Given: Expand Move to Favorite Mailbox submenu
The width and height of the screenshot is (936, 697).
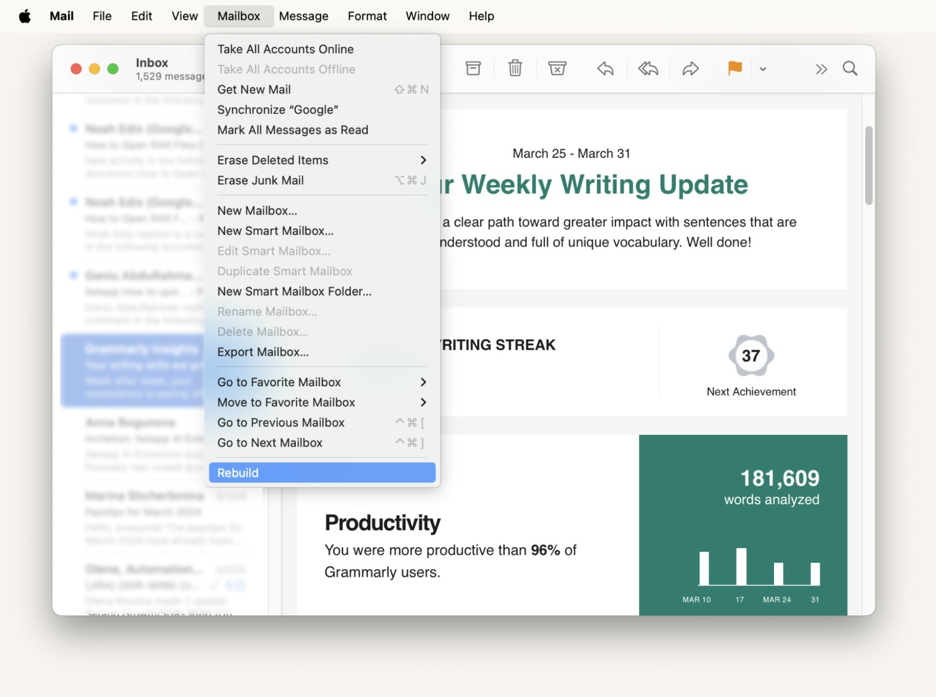Looking at the screenshot, I should point(322,402).
